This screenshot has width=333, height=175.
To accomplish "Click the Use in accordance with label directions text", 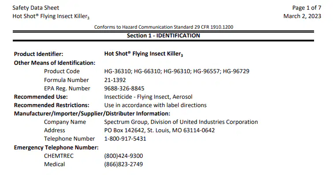I will pos(155,105).
